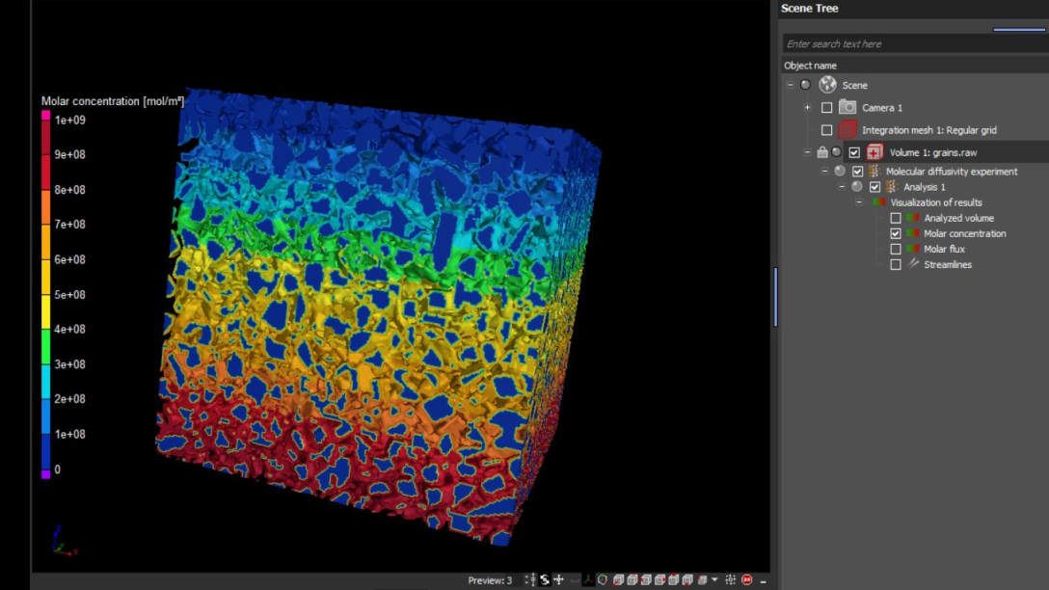The image size is (1049, 590).
Task: Collapse the Visualization of results node
Action: pos(859,202)
